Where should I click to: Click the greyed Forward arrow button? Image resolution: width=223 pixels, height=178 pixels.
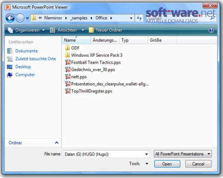(20, 18)
